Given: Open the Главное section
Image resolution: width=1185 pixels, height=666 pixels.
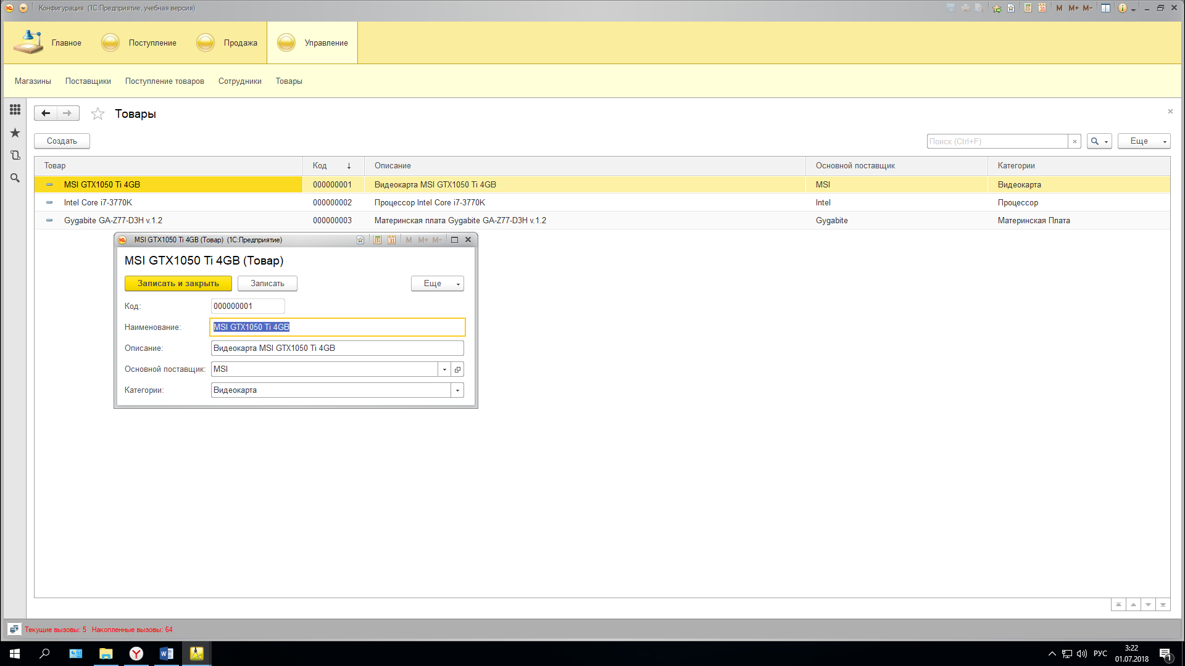Looking at the screenshot, I should pyautogui.click(x=48, y=43).
